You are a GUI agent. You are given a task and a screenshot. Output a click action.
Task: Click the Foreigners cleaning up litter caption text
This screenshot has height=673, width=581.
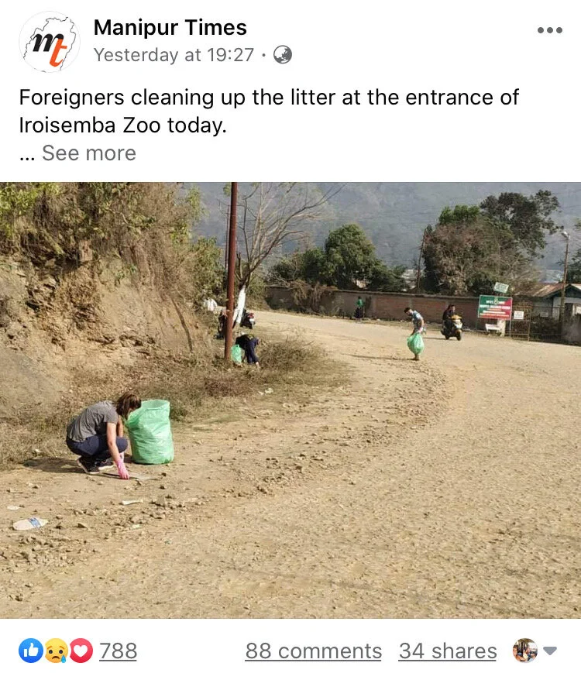coord(269,112)
